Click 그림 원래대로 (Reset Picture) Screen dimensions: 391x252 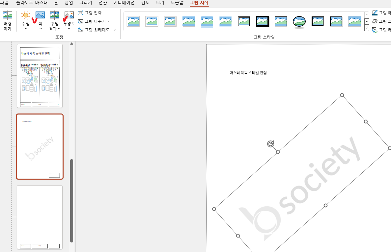coord(94,30)
